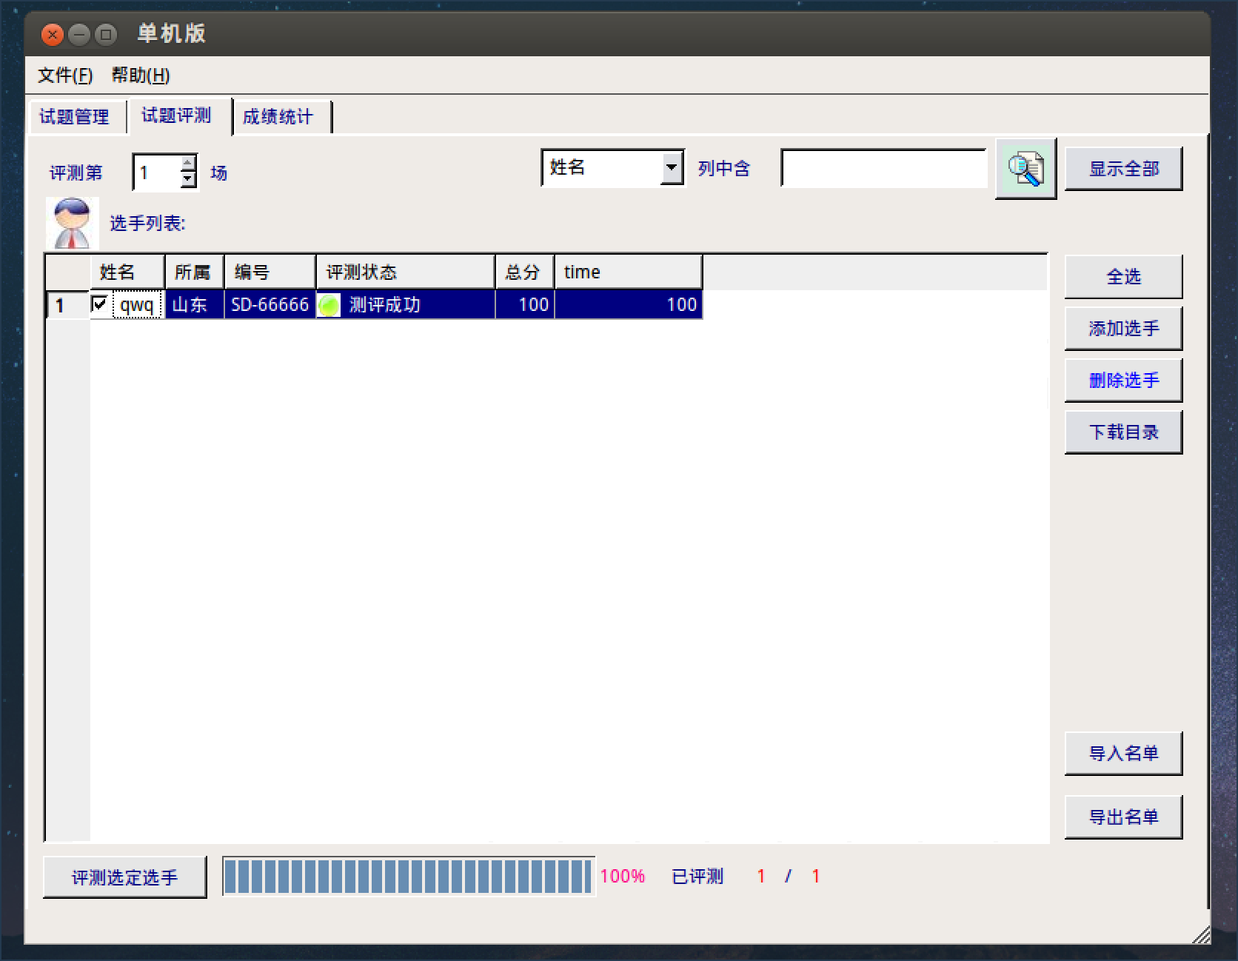The image size is (1238, 961).
Task: Decrease the contest number spinner
Action: click(189, 180)
